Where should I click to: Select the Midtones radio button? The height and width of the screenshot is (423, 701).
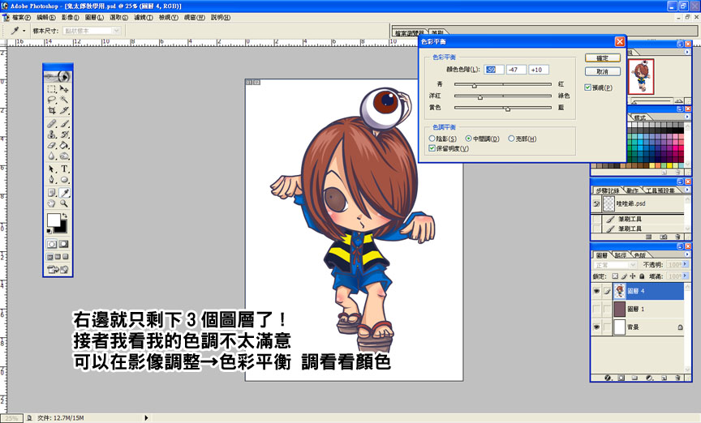[x=468, y=139]
